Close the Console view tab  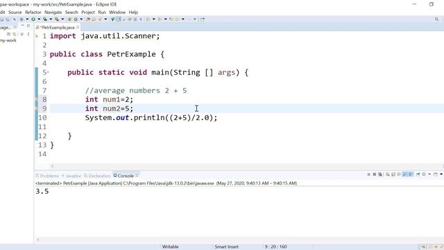coord(137,176)
